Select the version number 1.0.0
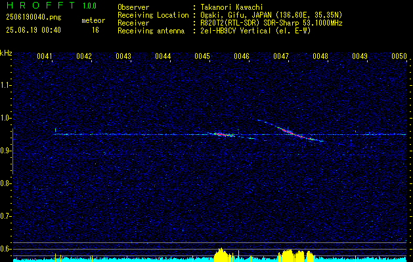The width and height of the screenshot is (413, 262). tap(89, 6)
